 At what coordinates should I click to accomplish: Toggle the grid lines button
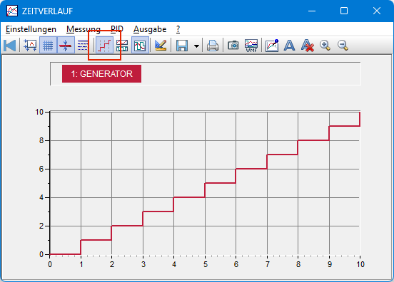coord(48,46)
